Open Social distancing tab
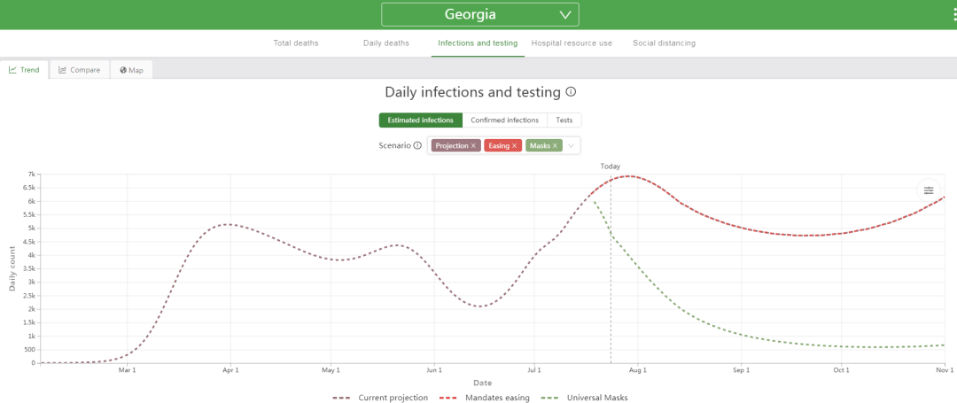This screenshot has height=403, width=957. point(664,43)
